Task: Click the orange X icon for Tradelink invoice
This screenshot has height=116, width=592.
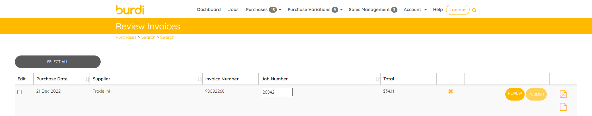Action: tap(451, 91)
